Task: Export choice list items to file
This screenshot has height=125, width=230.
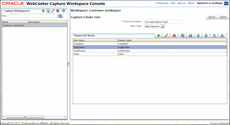Action: point(214,36)
